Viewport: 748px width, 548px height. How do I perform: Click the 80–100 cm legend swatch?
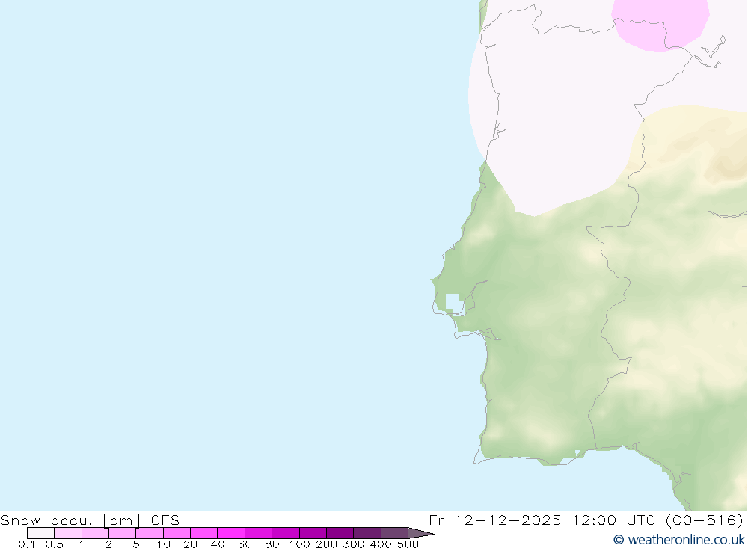tap(285, 533)
